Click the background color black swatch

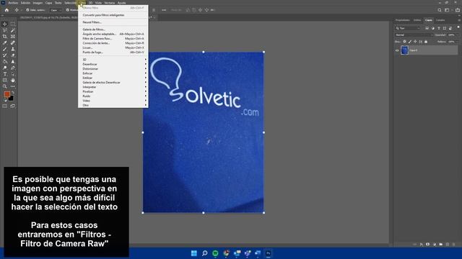click(x=12, y=99)
